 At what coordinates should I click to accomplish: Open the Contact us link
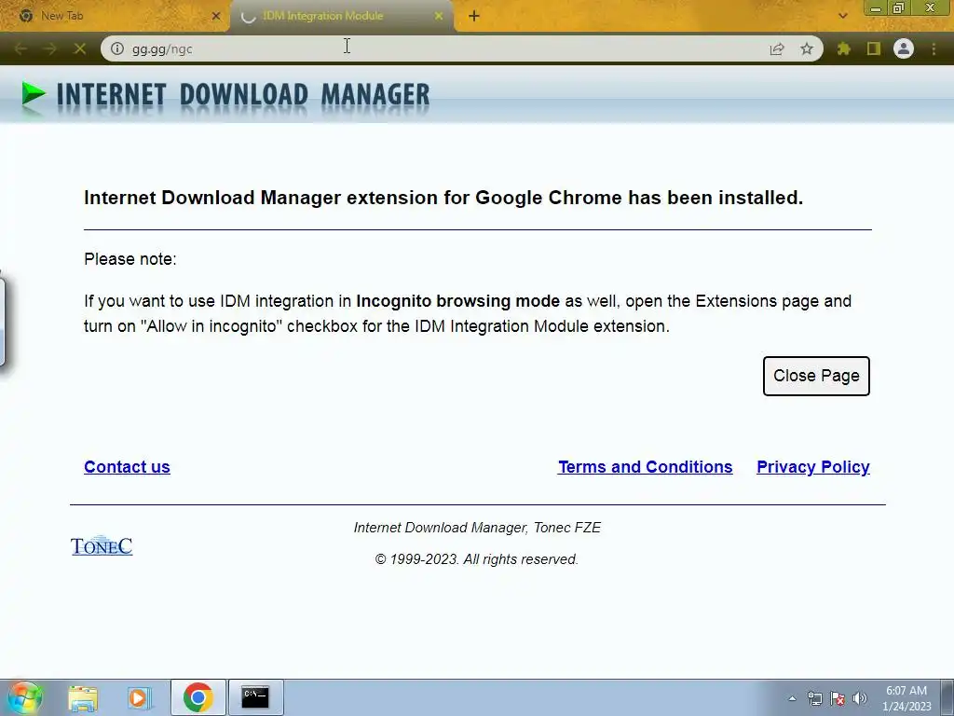(127, 467)
